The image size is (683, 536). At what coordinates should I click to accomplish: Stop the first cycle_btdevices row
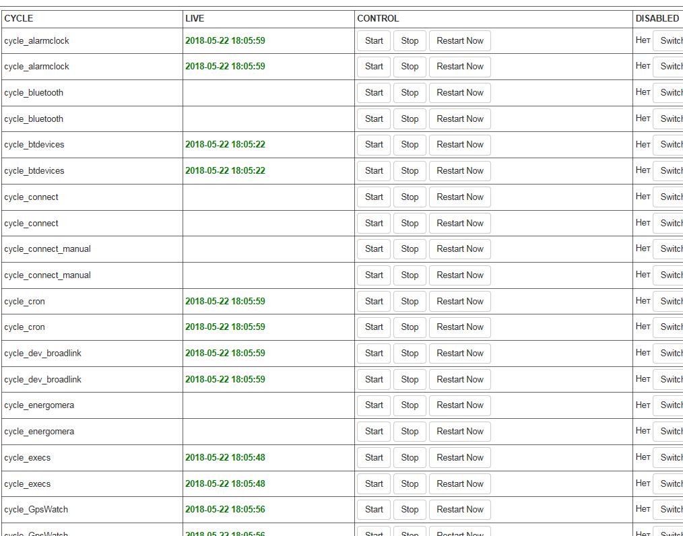410,145
